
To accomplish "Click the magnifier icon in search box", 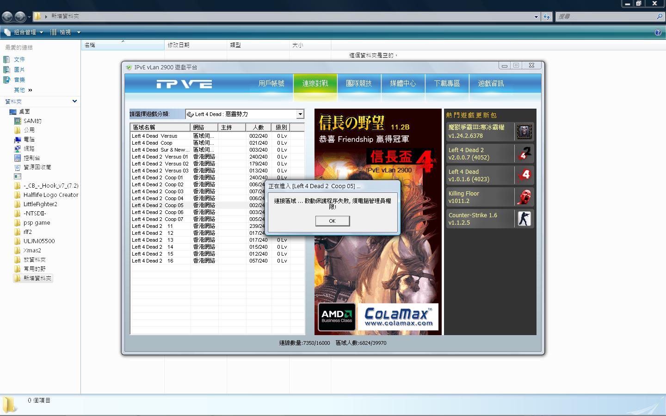I will click(660, 16).
